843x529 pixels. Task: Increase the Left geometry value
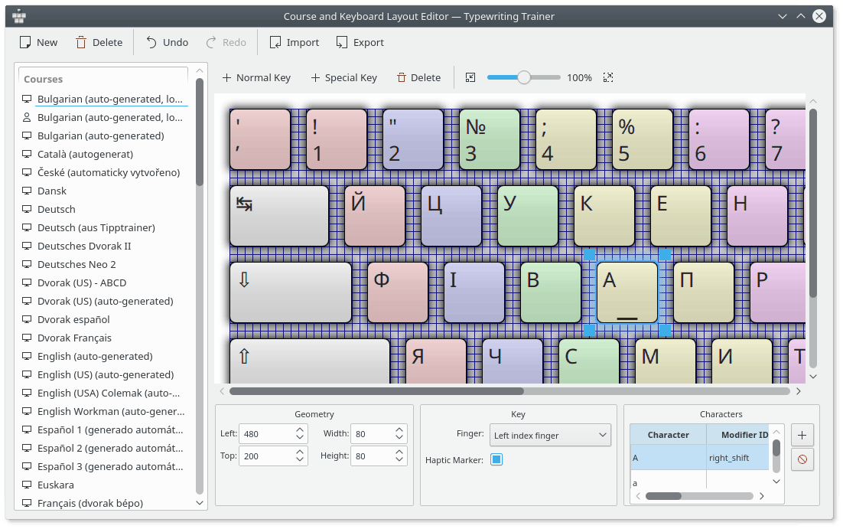(300, 429)
